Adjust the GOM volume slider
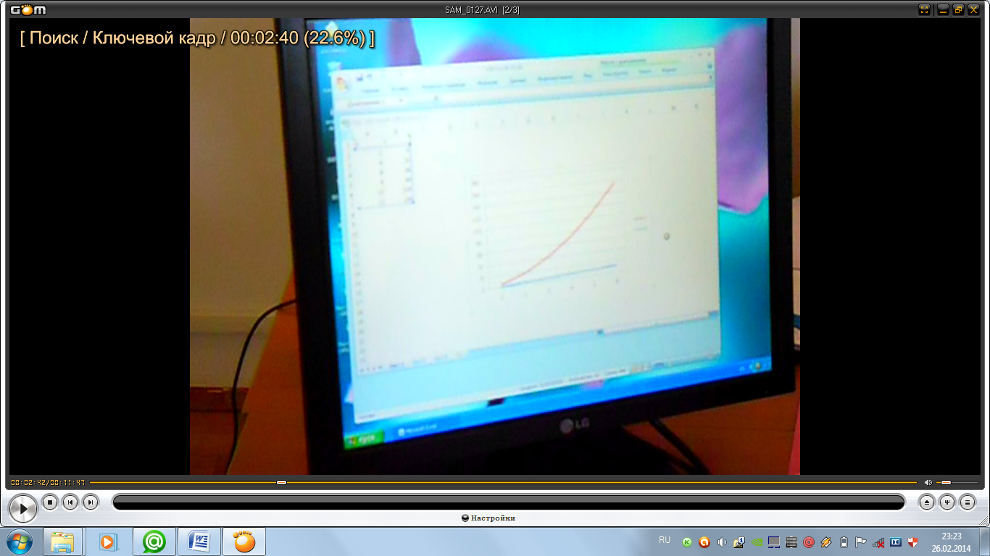Image resolution: width=990 pixels, height=556 pixels. click(957, 482)
